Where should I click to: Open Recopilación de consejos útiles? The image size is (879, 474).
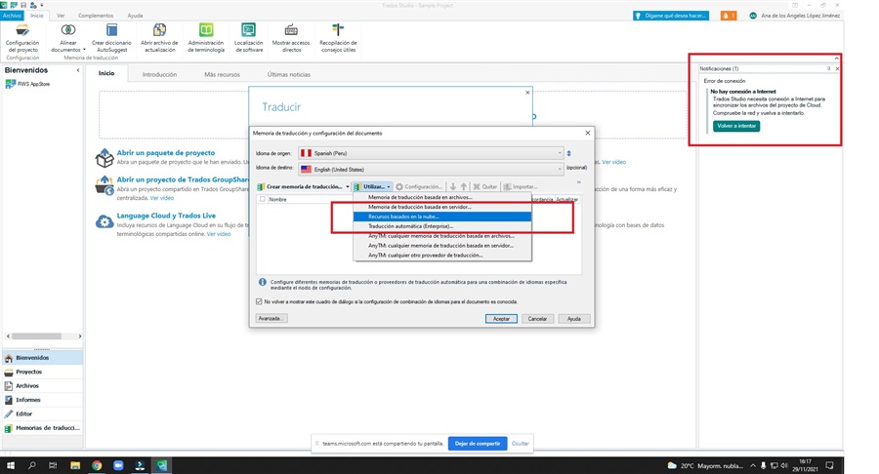338,38
